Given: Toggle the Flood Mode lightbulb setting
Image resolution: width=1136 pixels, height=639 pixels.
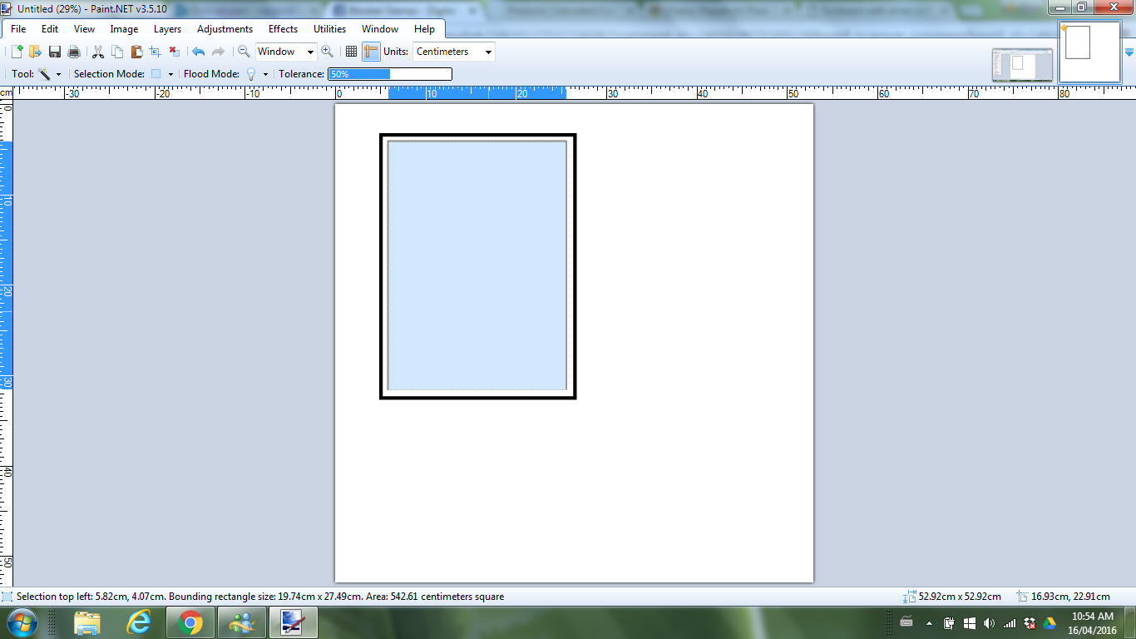Looking at the screenshot, I should 251,73.
